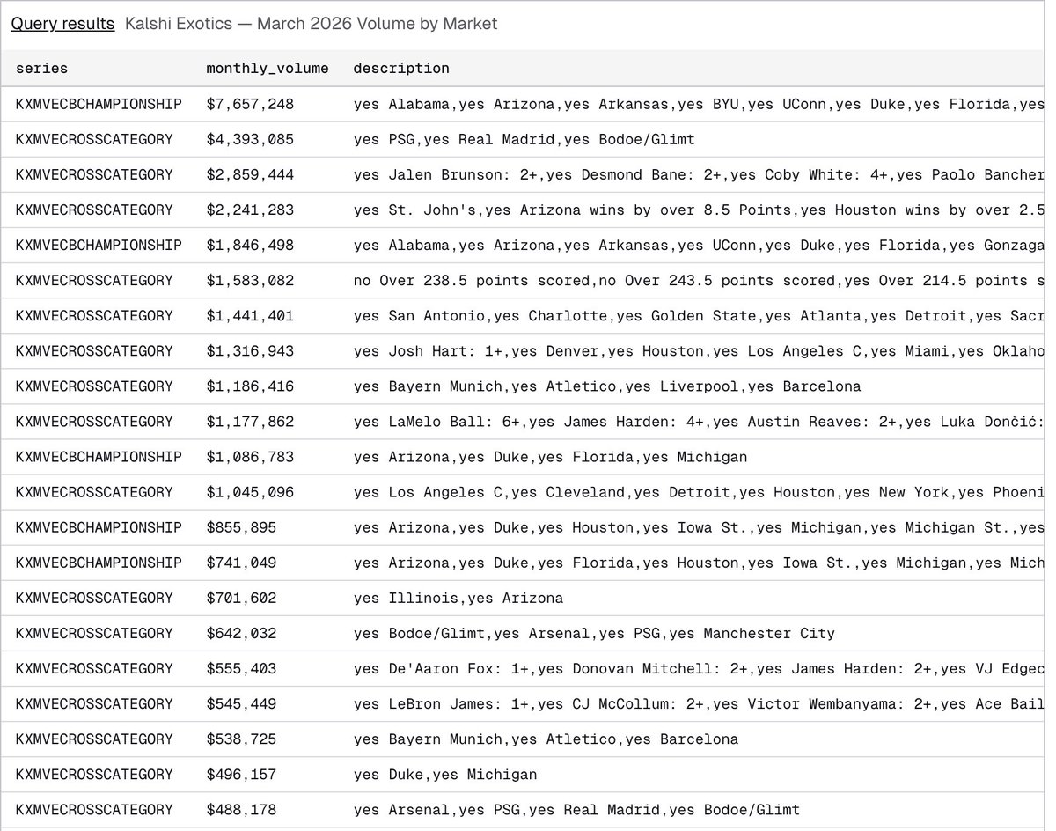
Task: Select KXMVECROSSCATEGORY series in $496,157 row
Action: coord(94,774)
